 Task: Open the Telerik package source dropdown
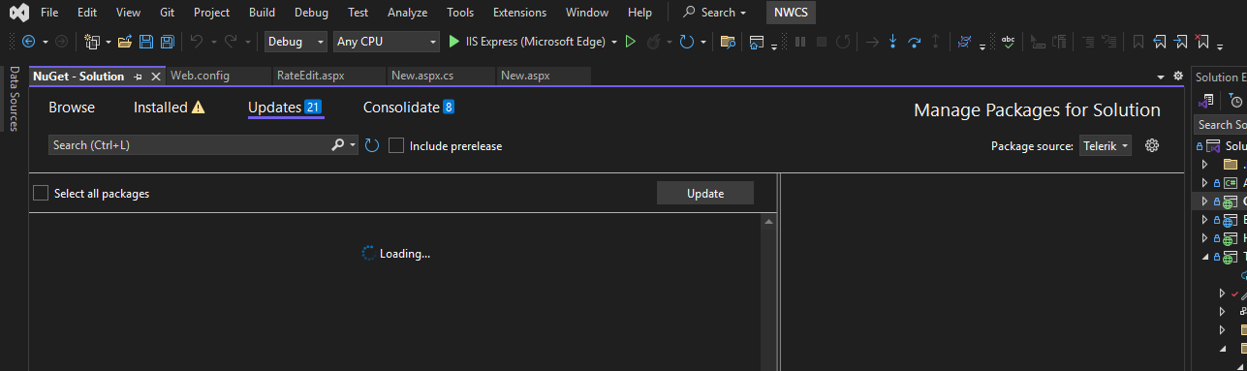tap(1106, 145)
